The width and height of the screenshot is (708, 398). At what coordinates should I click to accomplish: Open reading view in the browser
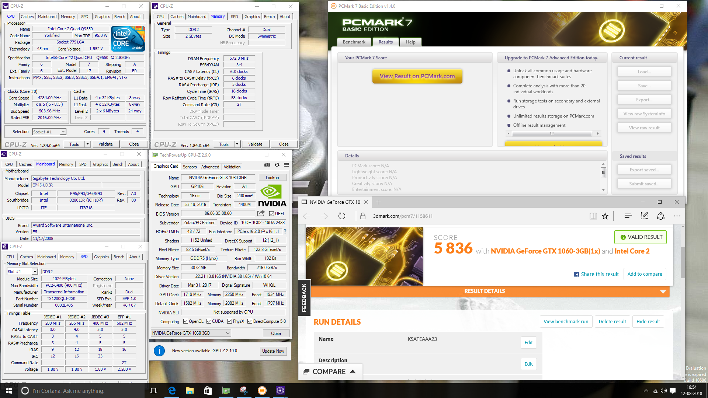593,216
